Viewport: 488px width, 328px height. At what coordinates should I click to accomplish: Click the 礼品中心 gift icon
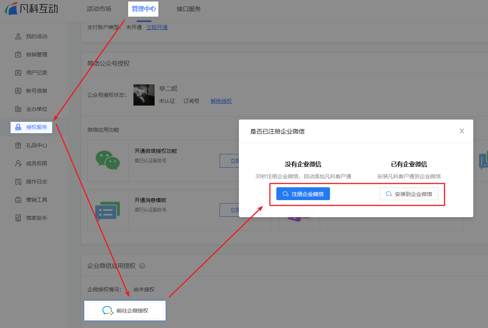(x=18, y=145)
